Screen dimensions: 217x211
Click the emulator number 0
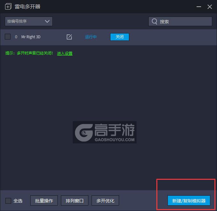(x=16, y=37)
